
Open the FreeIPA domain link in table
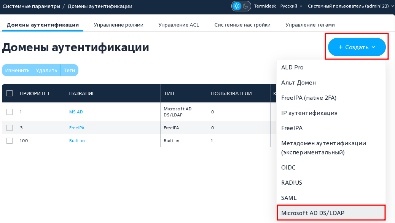77,128
